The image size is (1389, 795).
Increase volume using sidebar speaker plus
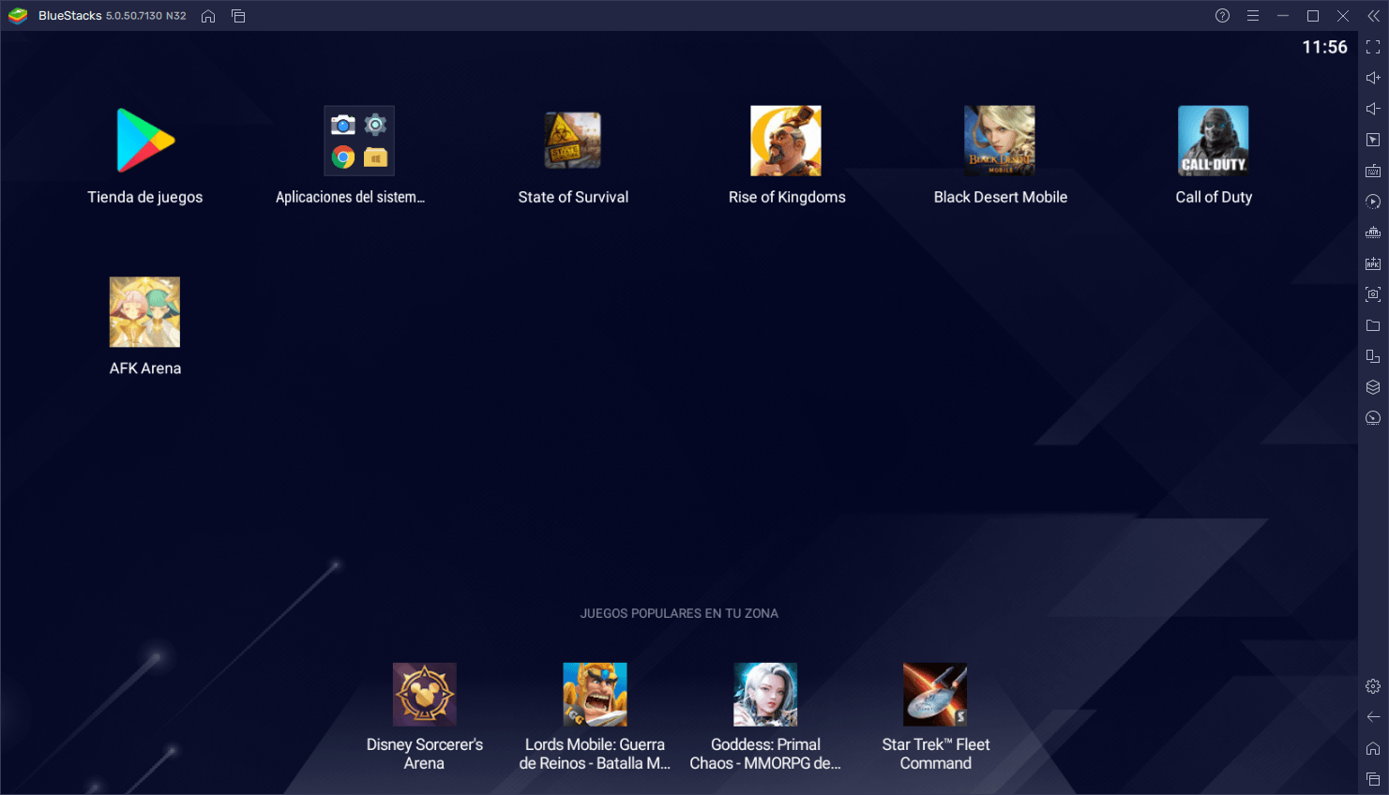pos(1373,78)
